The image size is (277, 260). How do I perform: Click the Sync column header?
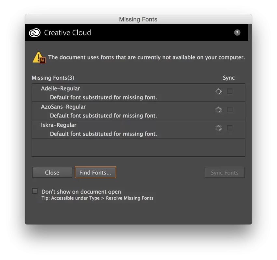click(x=229, y=78)
